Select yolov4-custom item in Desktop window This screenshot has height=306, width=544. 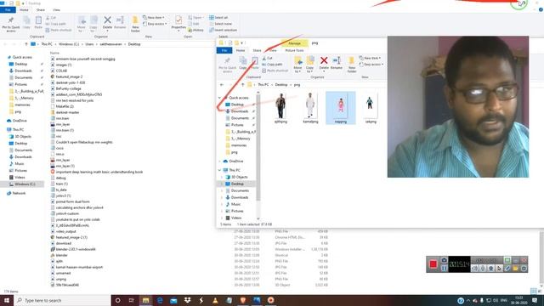(67, 213)
